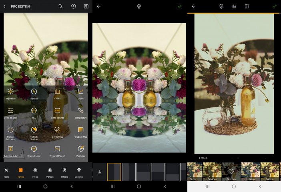Tap the lightbulb tips icon on effect screen
The width and height of the screenshot is (281, 192).
[x=221, y=6]
